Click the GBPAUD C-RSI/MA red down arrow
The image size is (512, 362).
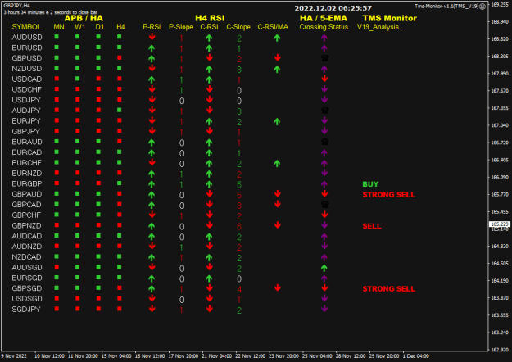[278, 193]
